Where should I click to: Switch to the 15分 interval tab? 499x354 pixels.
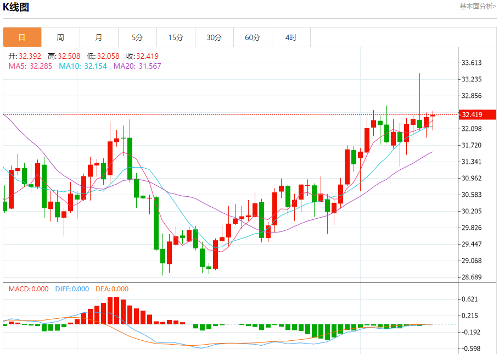pyautogui.click(x=176, y=37)
